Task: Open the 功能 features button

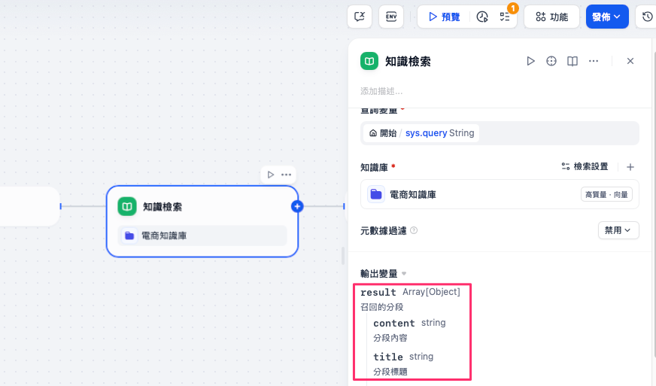Action: point(551,17)
